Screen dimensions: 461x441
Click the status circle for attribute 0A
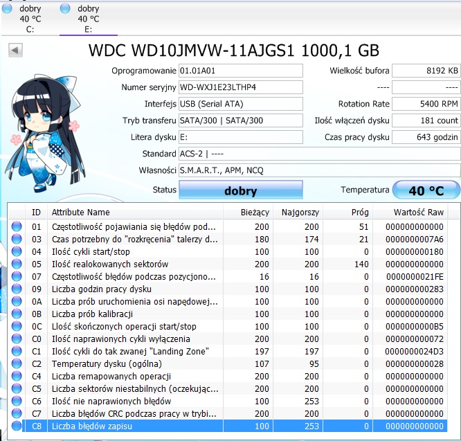tap(17, 301)
